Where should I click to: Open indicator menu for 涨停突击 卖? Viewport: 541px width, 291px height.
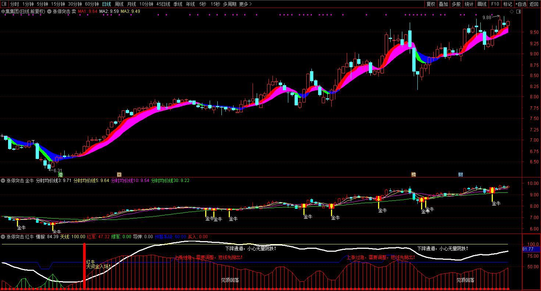pos(49,11)
